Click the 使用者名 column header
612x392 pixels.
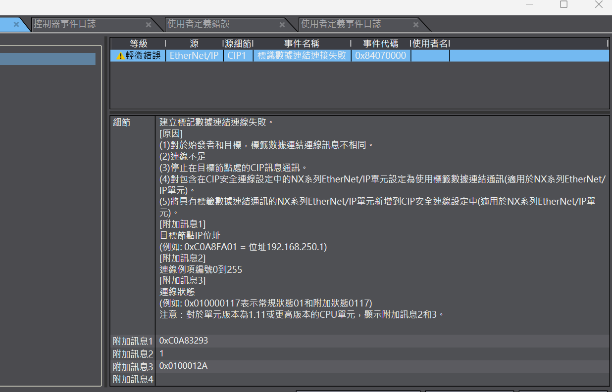[430, 44]
